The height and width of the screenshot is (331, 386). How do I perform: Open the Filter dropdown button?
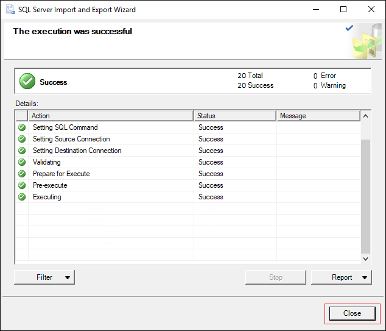point(44,277)
